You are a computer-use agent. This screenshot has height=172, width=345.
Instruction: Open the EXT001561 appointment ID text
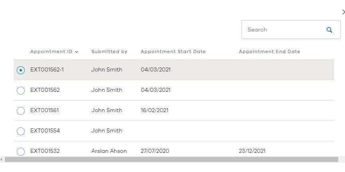pos(44,110)
